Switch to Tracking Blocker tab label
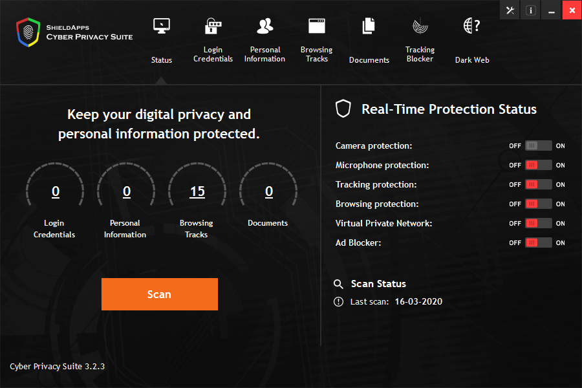Screen dimensions: 582x388 [420, 54]
